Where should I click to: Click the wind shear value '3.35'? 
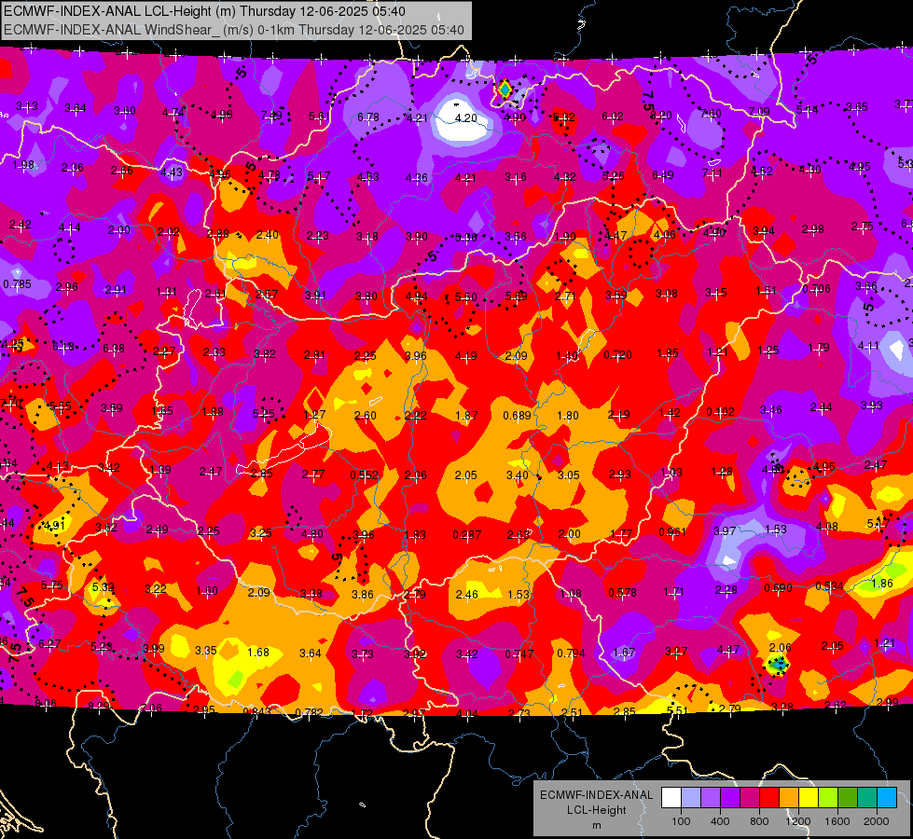click(x=205, y=651)
